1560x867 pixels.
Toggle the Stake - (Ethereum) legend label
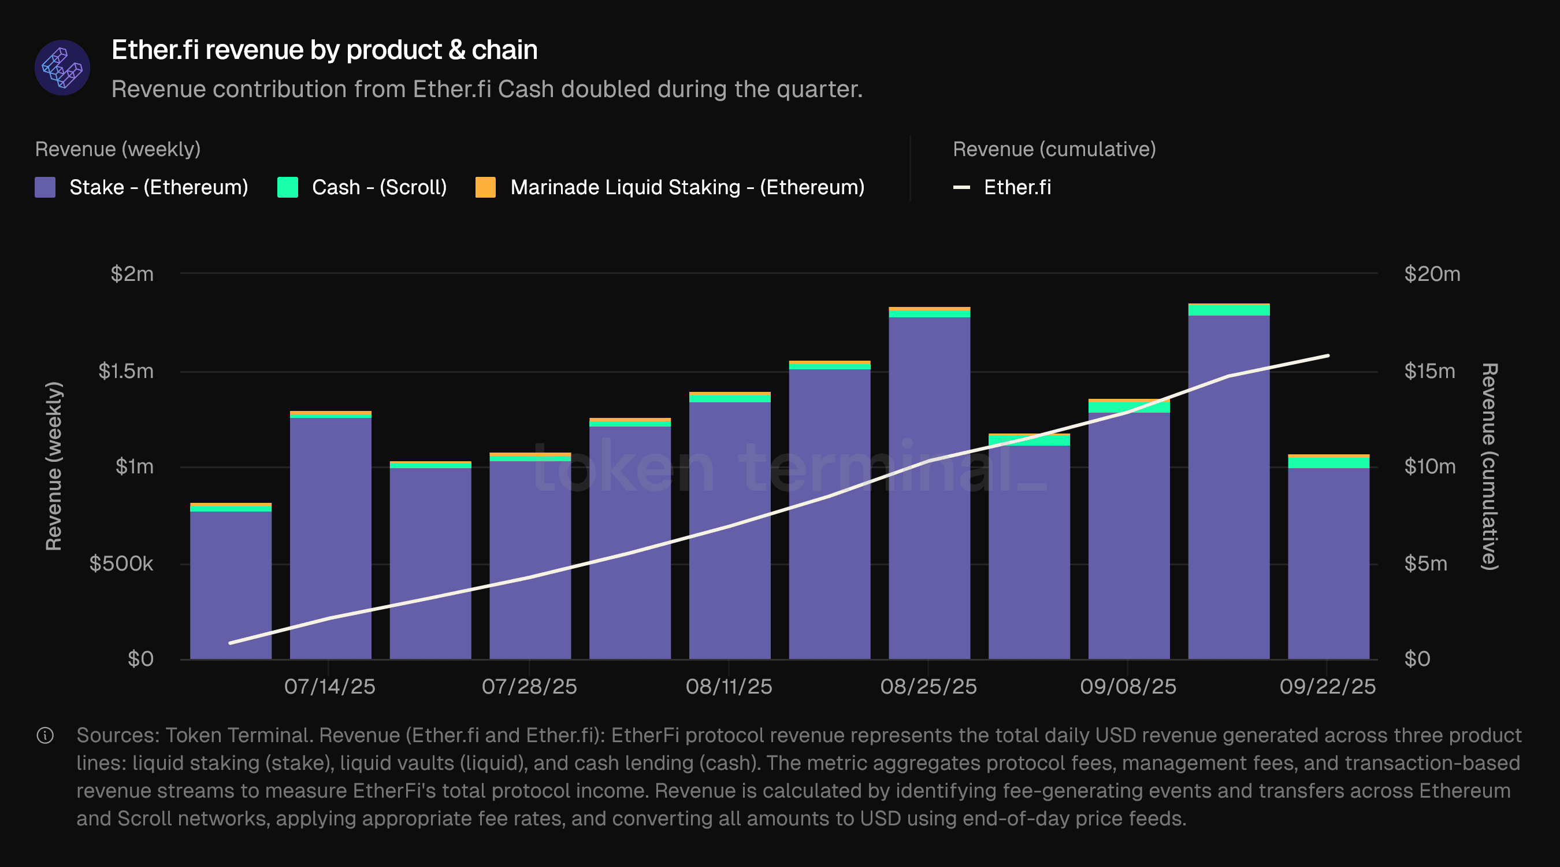(159, 187)
